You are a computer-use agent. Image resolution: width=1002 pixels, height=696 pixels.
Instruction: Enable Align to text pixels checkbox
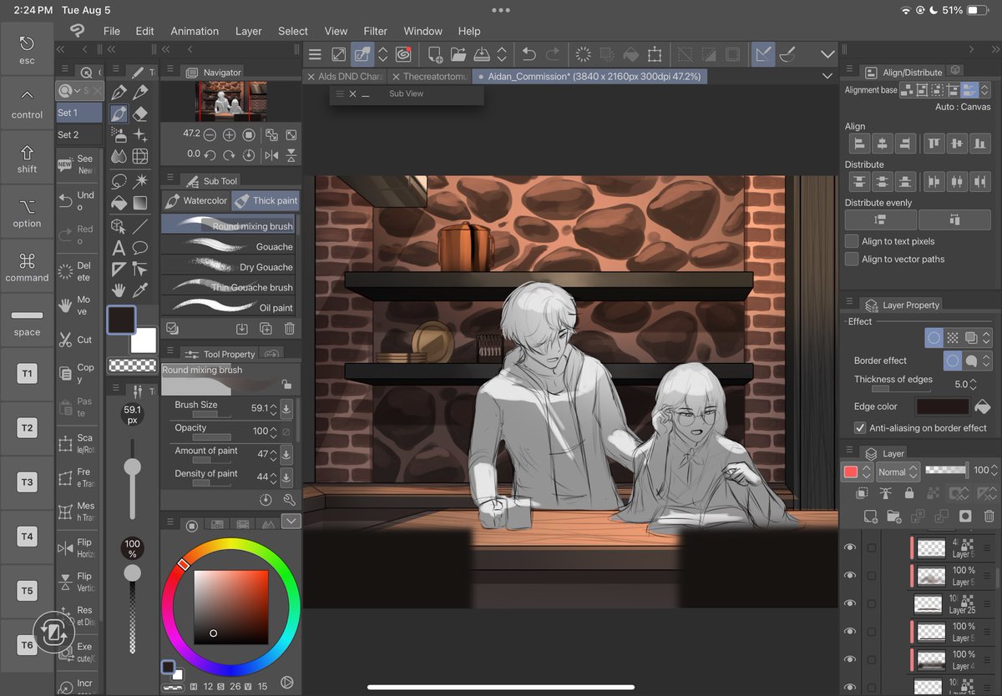852,241
